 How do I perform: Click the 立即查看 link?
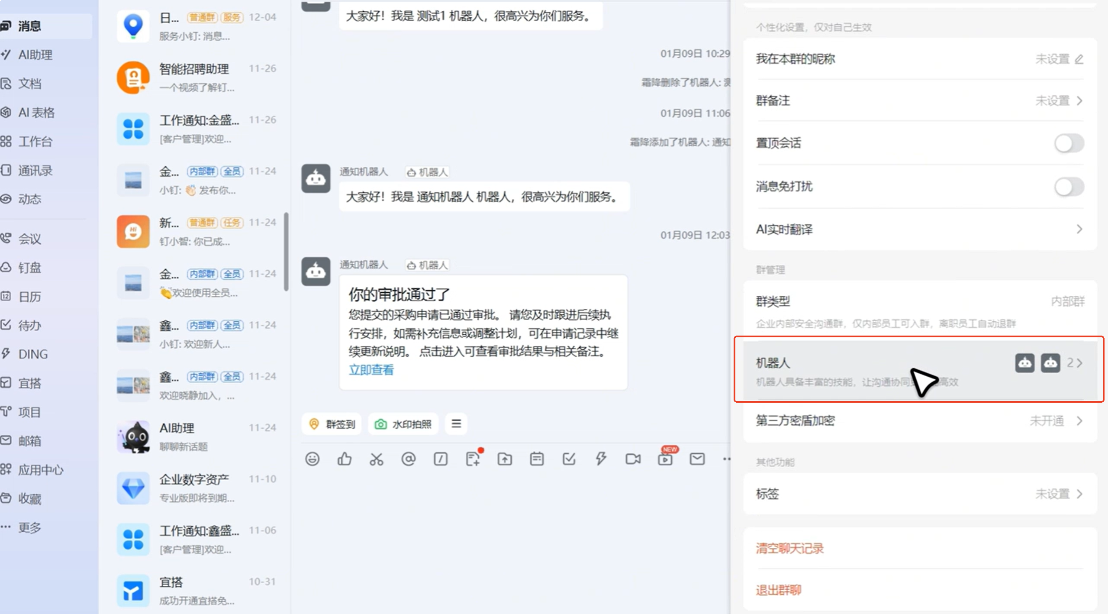371,370
